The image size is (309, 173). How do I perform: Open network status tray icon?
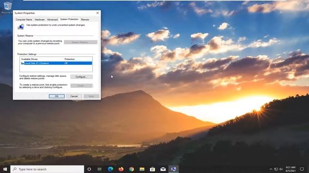[276, 169]
